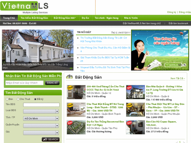Click the slideshow caption Sự Kết Hợp Hoàn Hảo
The height and width of the screenshot is (143, 191).
pos(35,66)
